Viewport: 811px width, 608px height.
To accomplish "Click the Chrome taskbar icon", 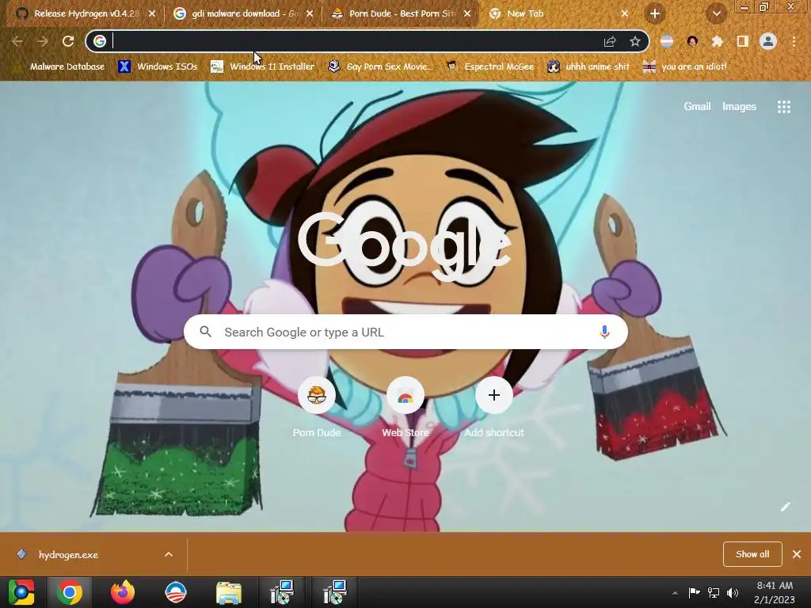I will pyautogui.click(x=70, y=592).
